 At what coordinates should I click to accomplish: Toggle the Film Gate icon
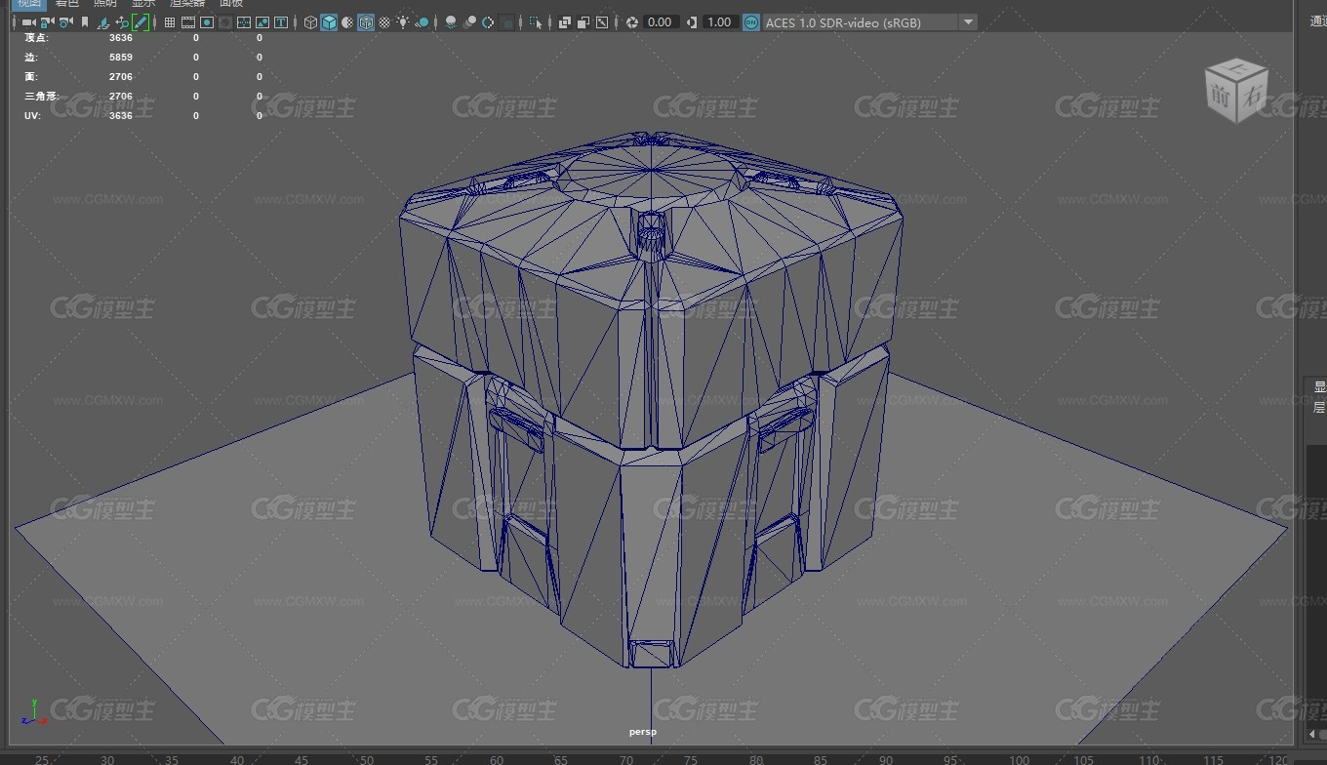(188, 22)
